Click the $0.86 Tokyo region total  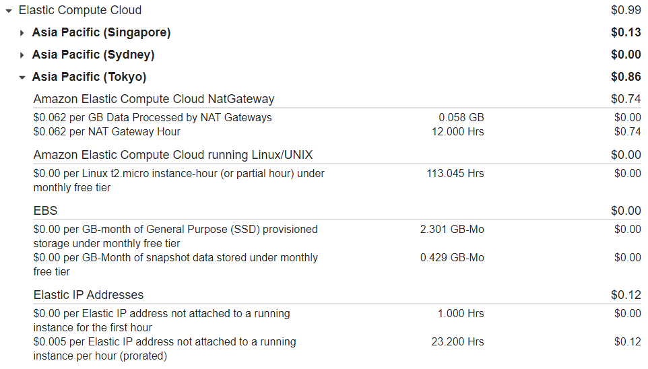(x=626, y=77)
